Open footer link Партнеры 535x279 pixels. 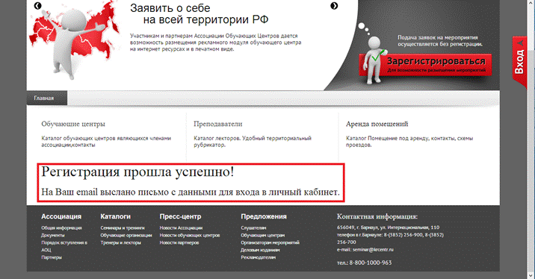tap(52, 257)
